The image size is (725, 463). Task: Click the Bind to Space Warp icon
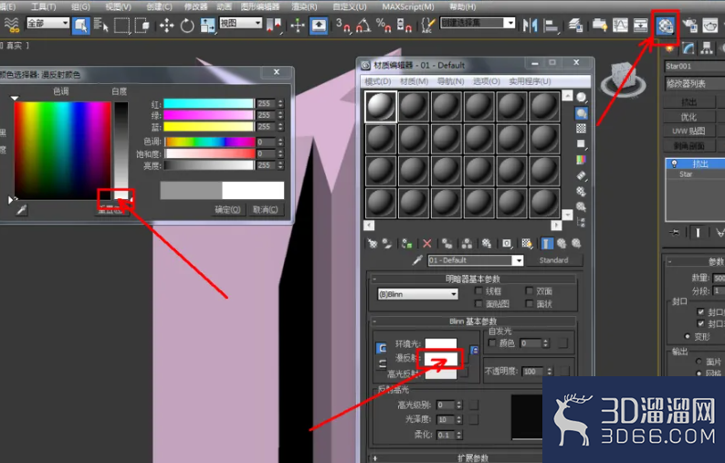click(11, 25)
